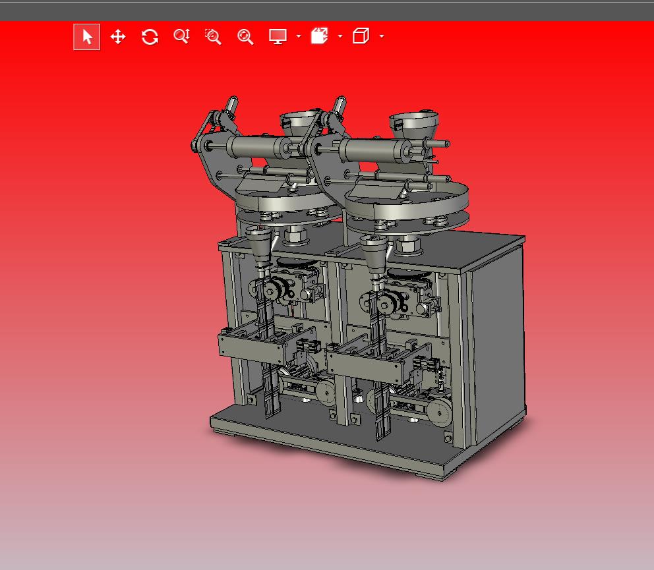Image resolution: width=654 pixels, height=570 pixels.
Task: Click the monitor display settings icon
Action: [278, 37]
